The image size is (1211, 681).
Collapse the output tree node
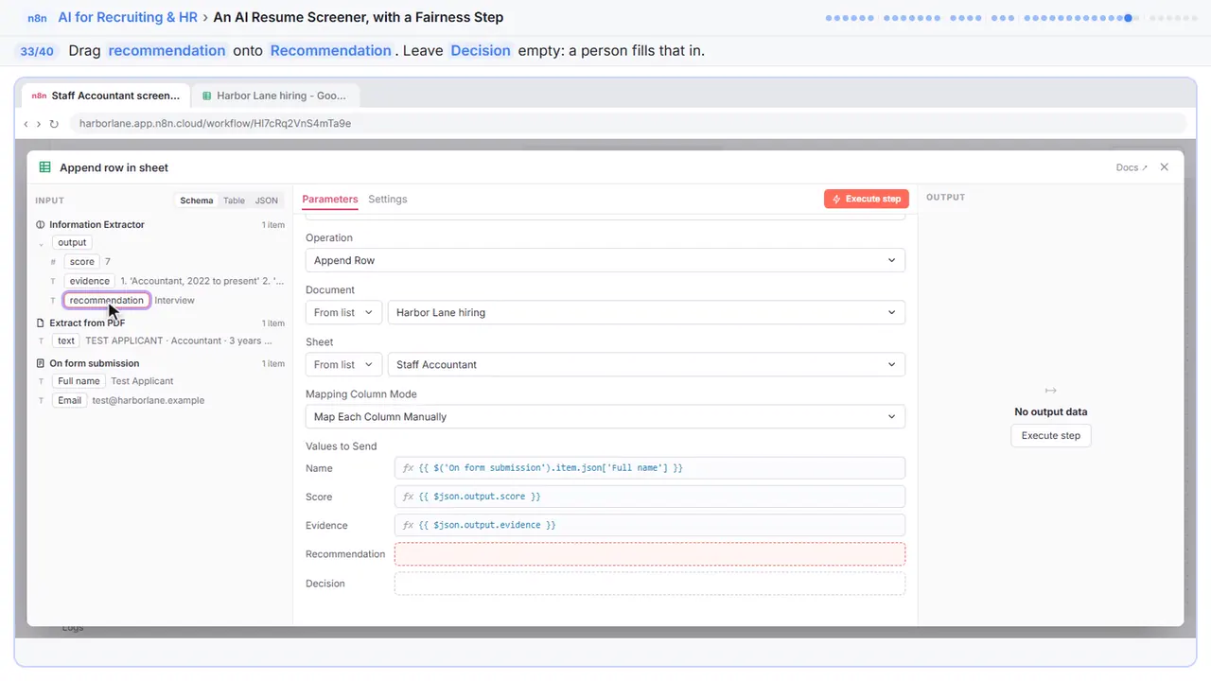(x=41, y=243)
